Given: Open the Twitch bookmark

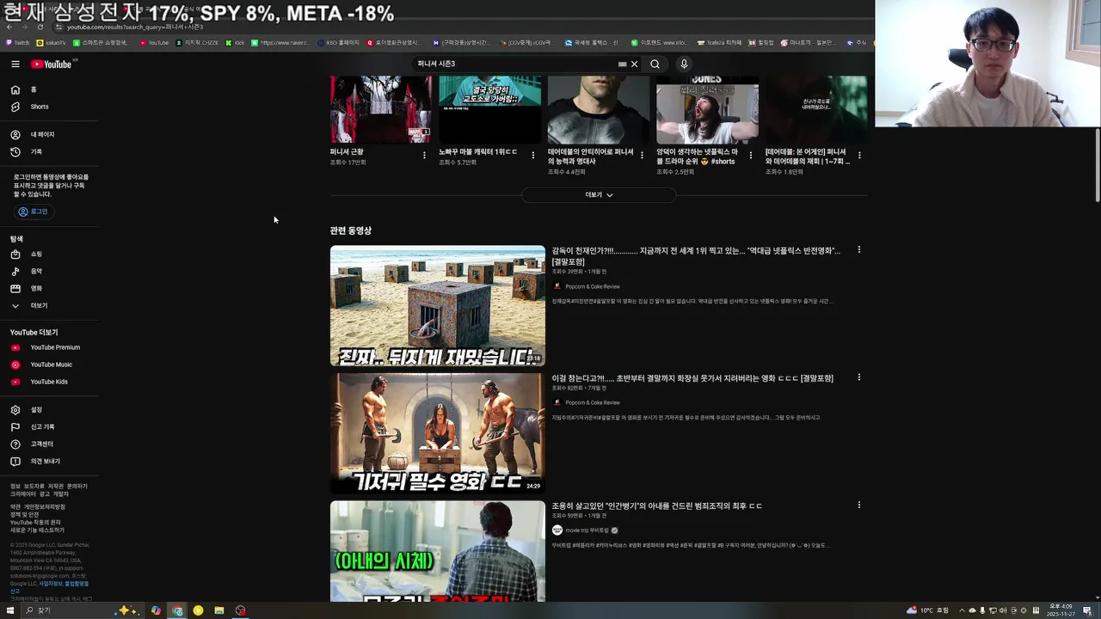Looking at the screenshot, I should 17,42.
